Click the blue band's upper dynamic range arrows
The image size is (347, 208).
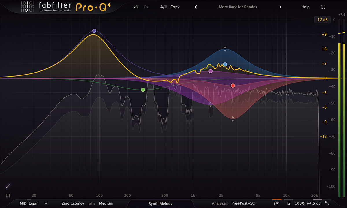coord(225,49)
